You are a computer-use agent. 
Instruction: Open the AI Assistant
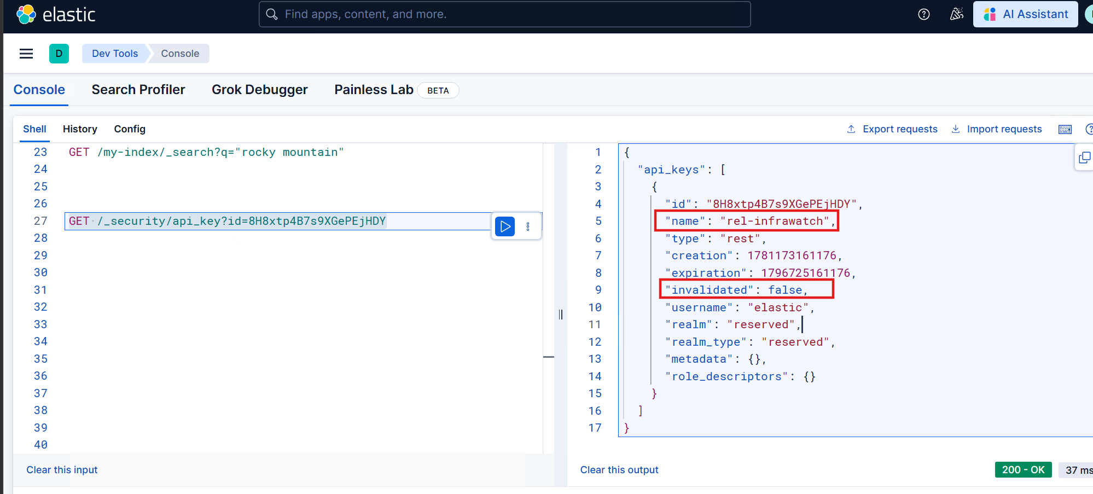[x=1025, y=14]
